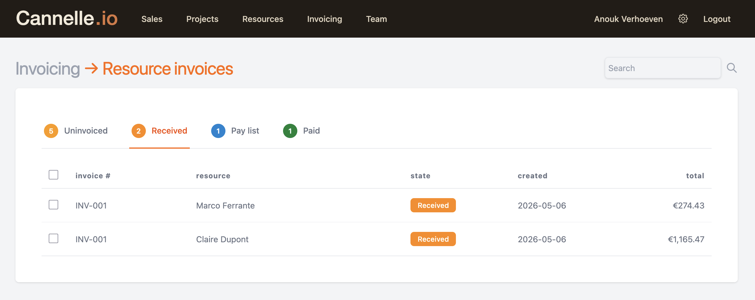This screenshot has width=755, height=300.
Task: Open the Resources menu
Action: (x=263, y=19)
